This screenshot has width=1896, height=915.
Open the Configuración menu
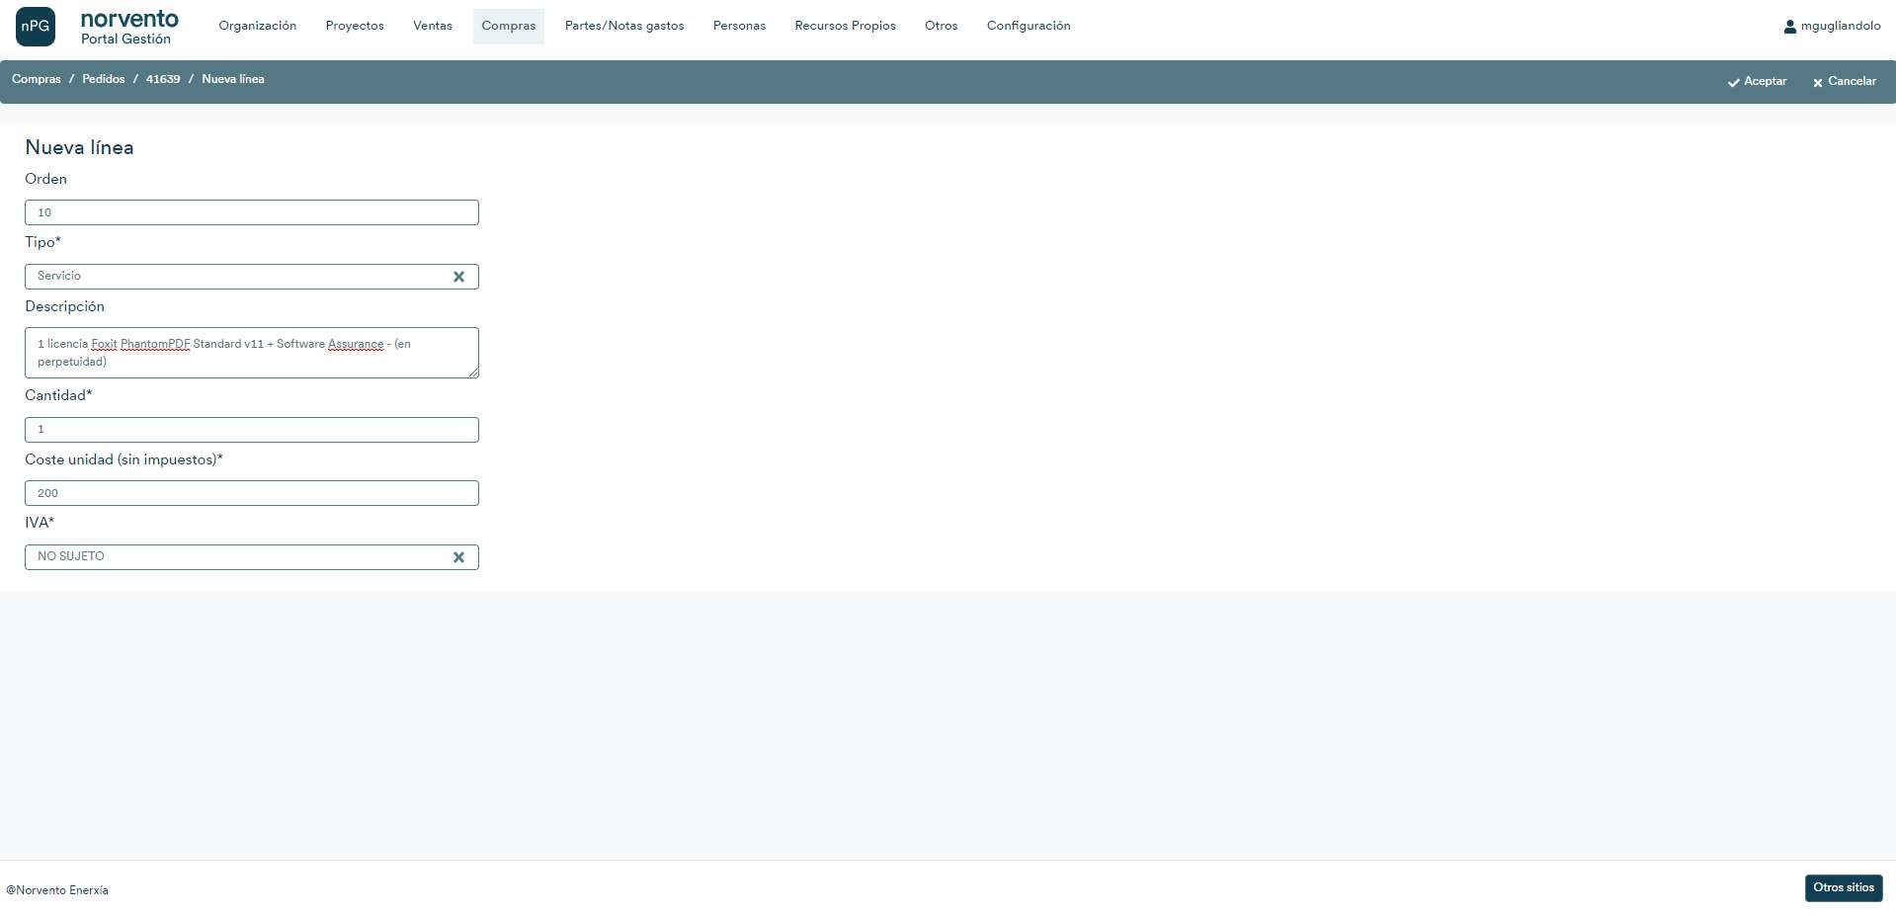click(x=1029, y=26)
